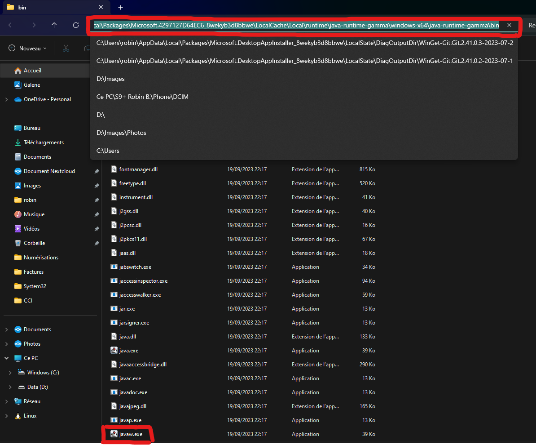This screenshot has height=445, width=536.
Task: Click the Cut scissors icon
Action: pyautogui.click(x=66, y=48)
